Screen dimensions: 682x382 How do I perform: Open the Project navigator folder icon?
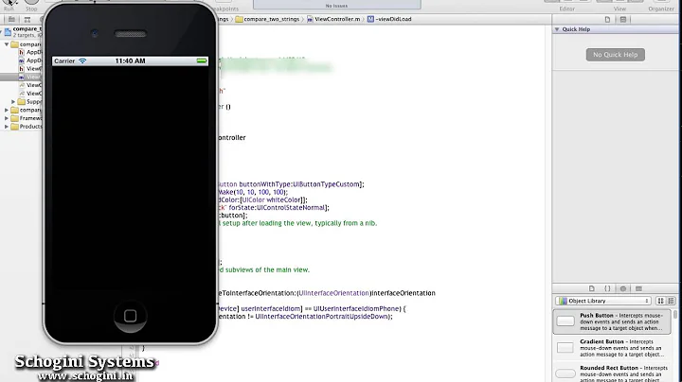pos(11,20)
